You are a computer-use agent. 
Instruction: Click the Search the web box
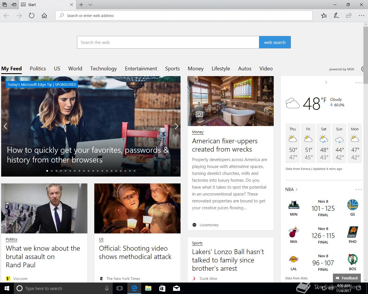168,42
